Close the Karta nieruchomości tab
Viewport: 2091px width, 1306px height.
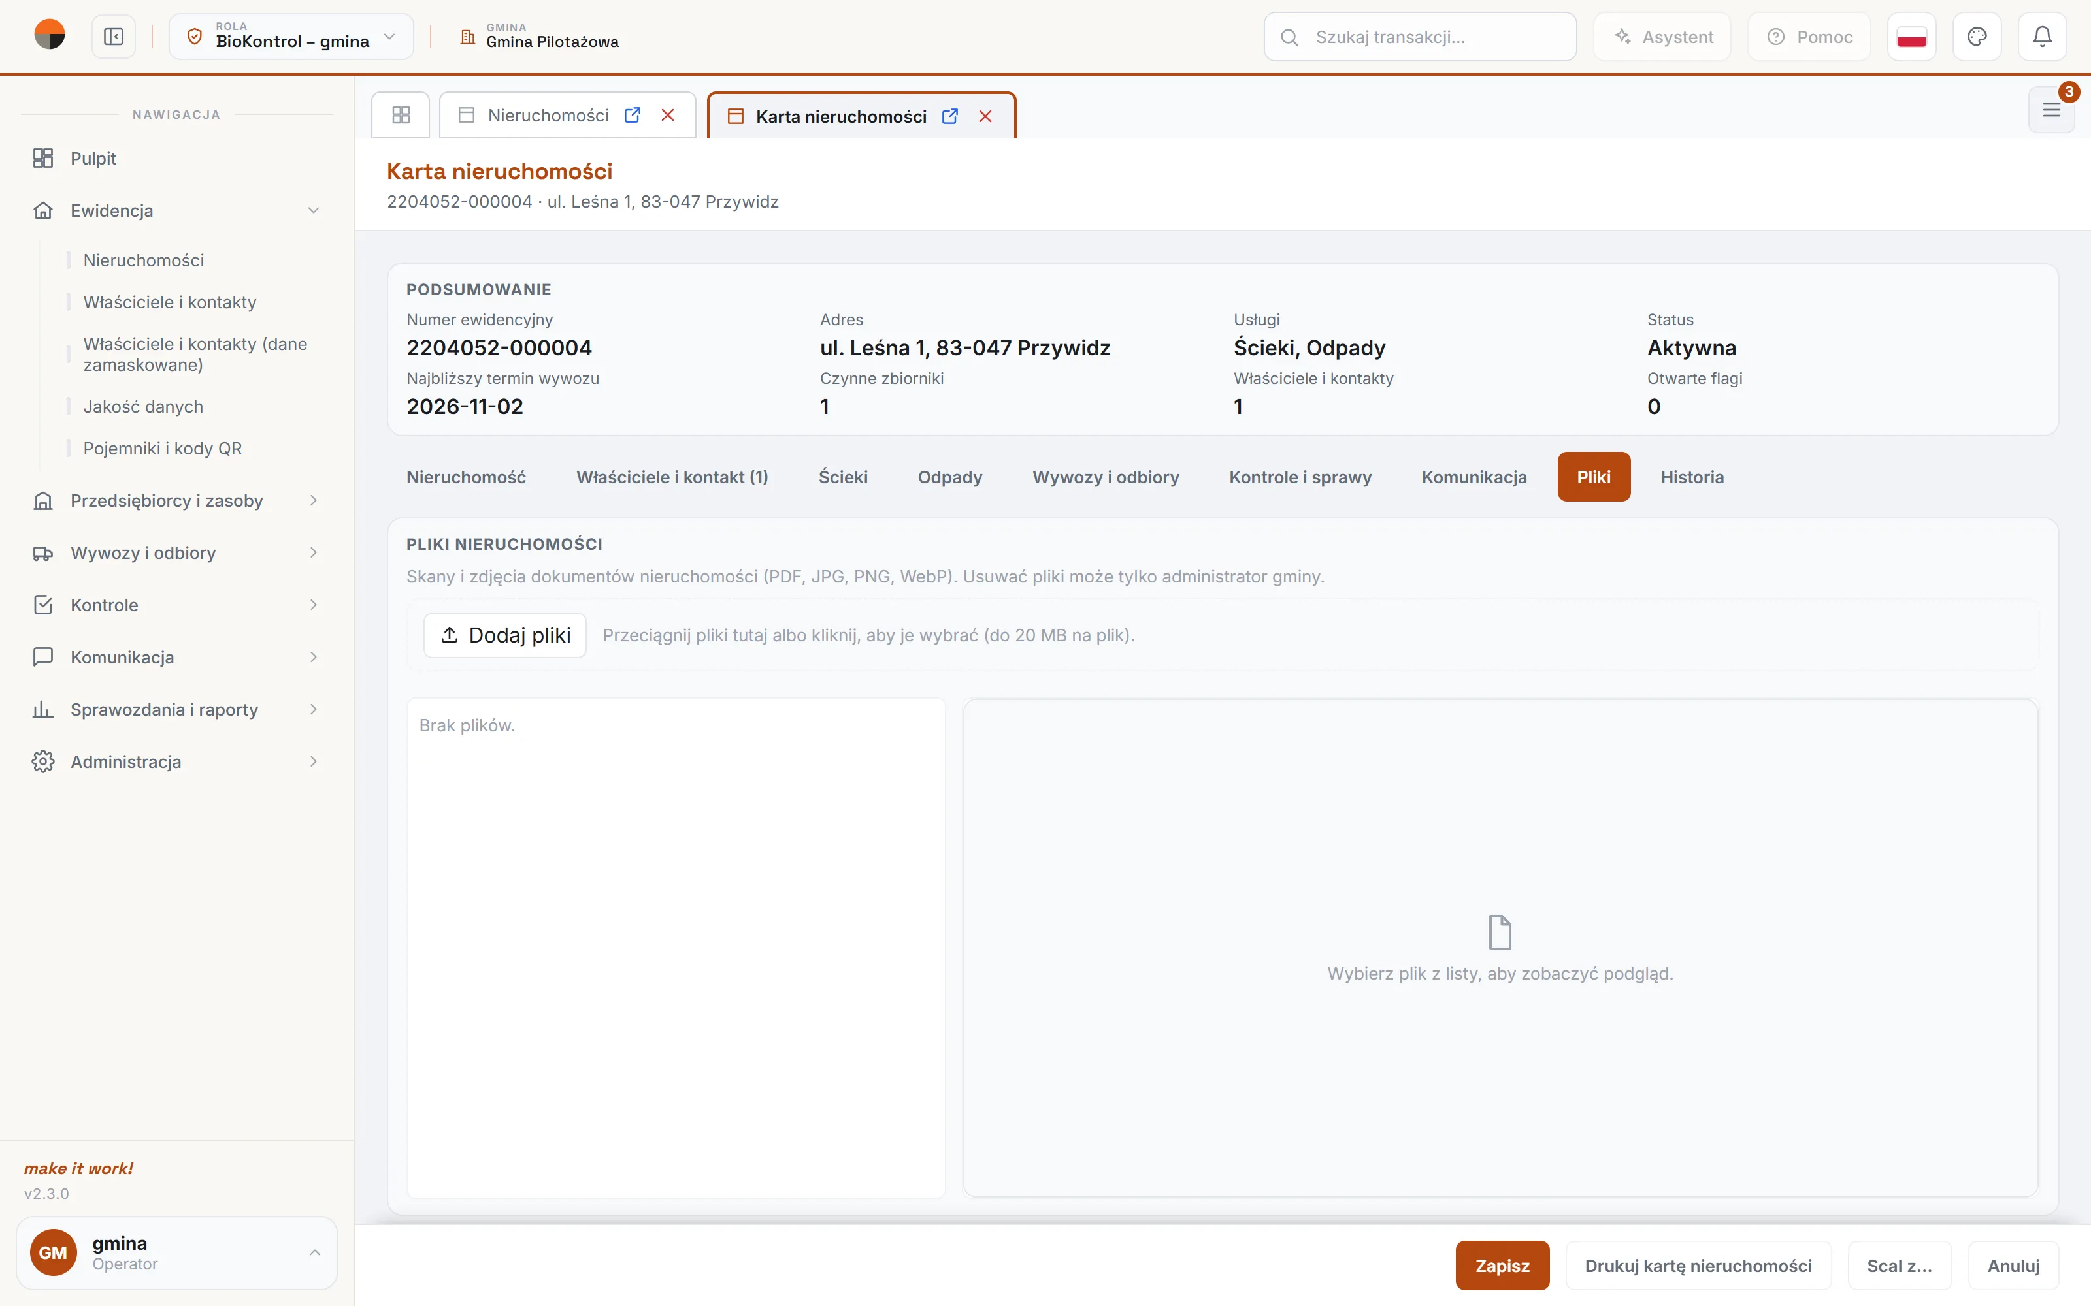click(x=985, y=116)
